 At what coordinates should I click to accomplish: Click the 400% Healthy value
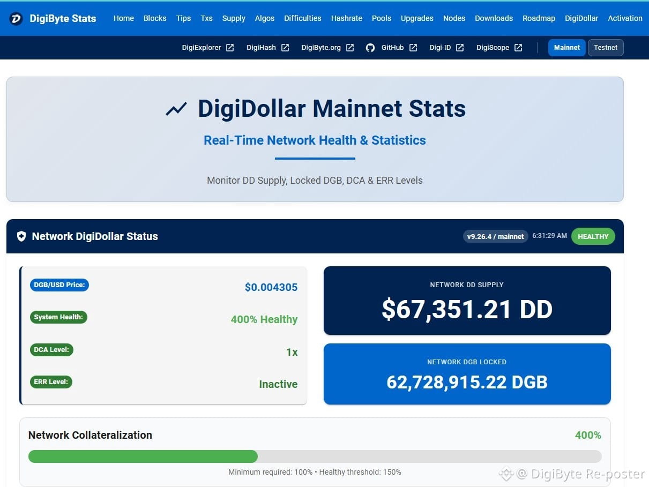(264, 319)
